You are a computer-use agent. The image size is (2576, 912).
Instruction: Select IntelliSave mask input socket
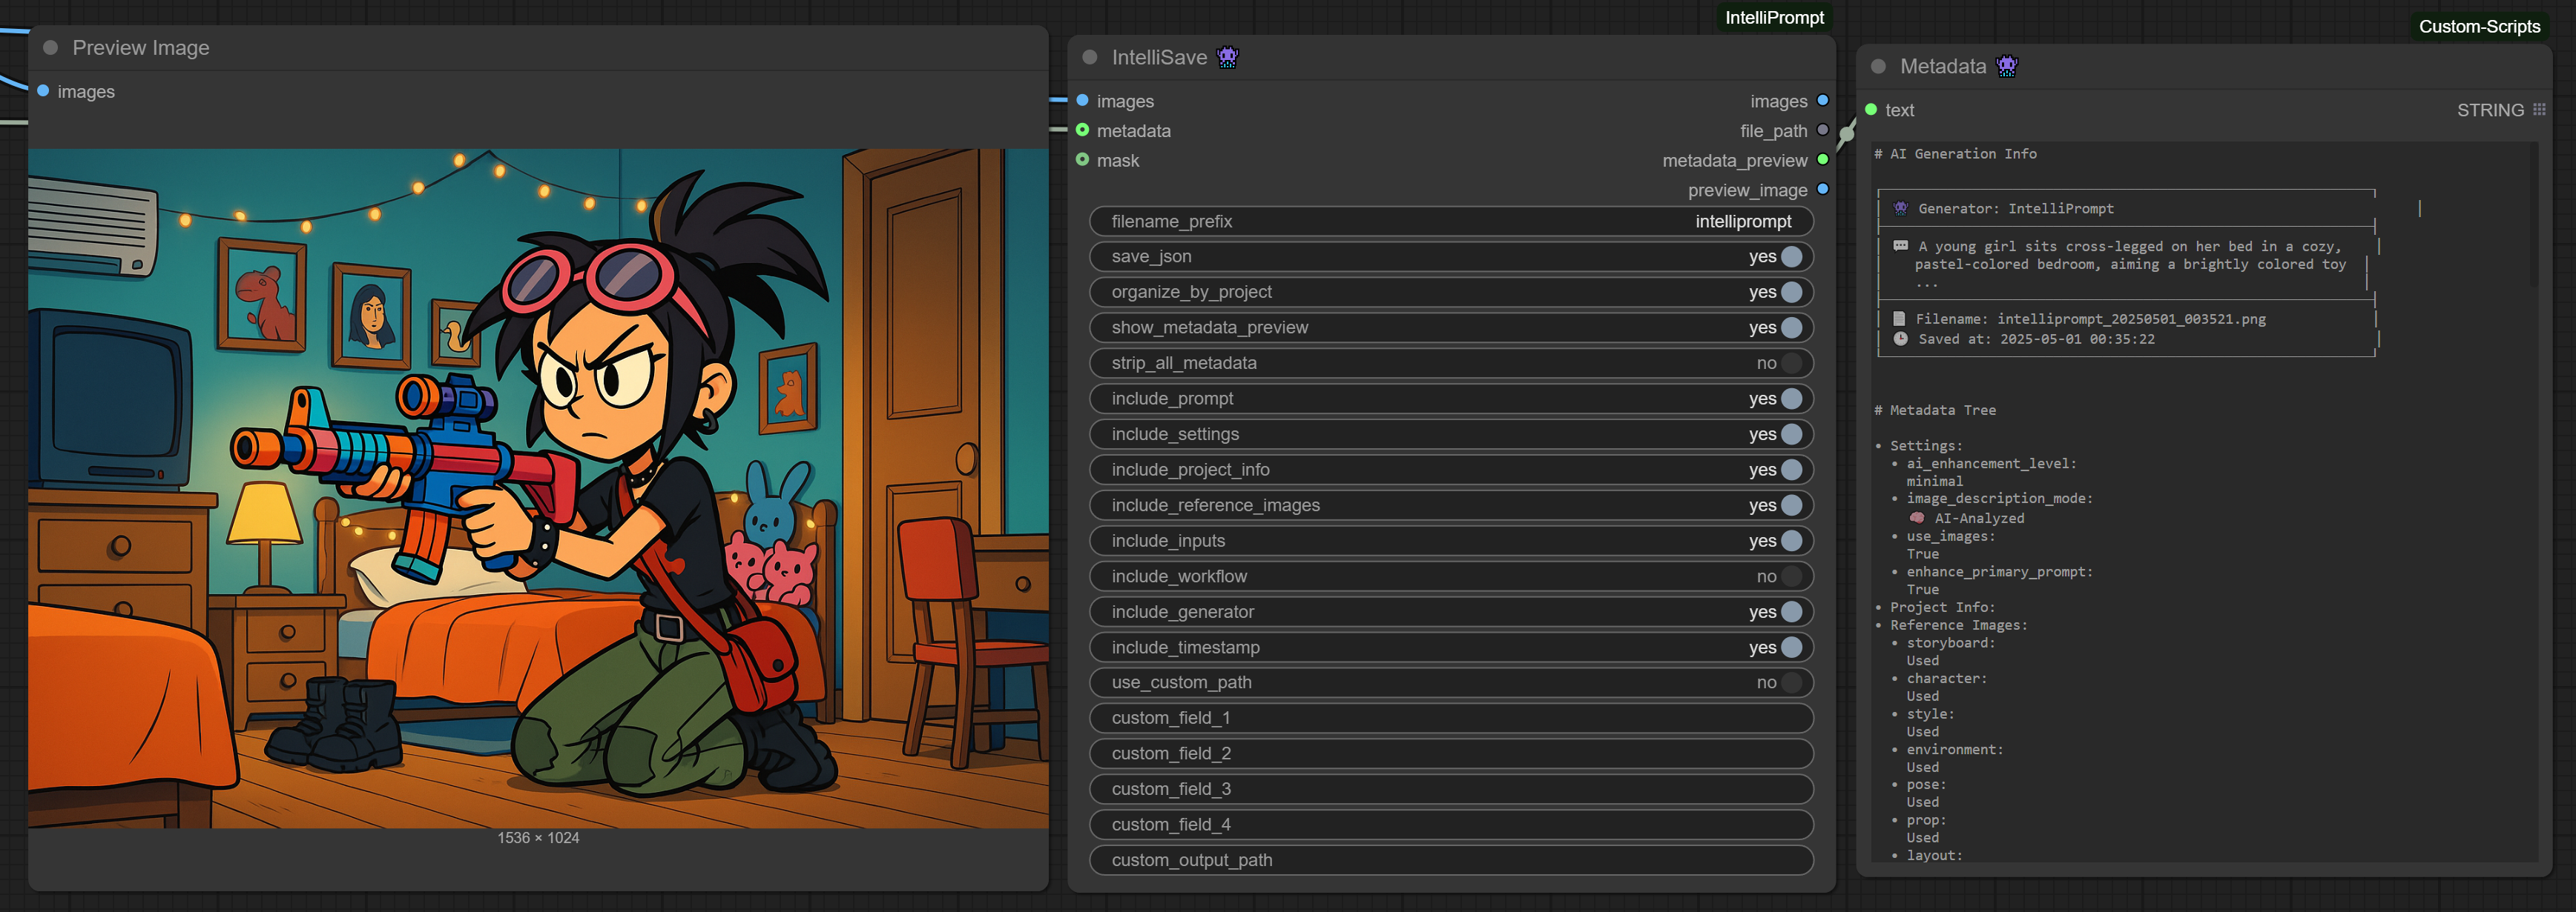pyautogui.click(x=1082, y=160)
